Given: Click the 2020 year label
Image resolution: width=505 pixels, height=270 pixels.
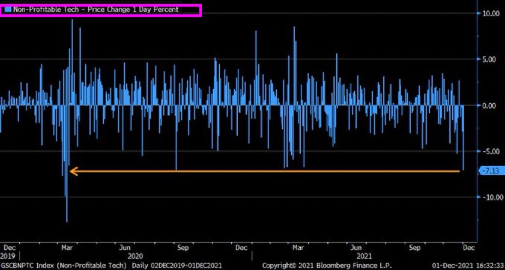Looking at the screenshot, I should click(135, 256).
